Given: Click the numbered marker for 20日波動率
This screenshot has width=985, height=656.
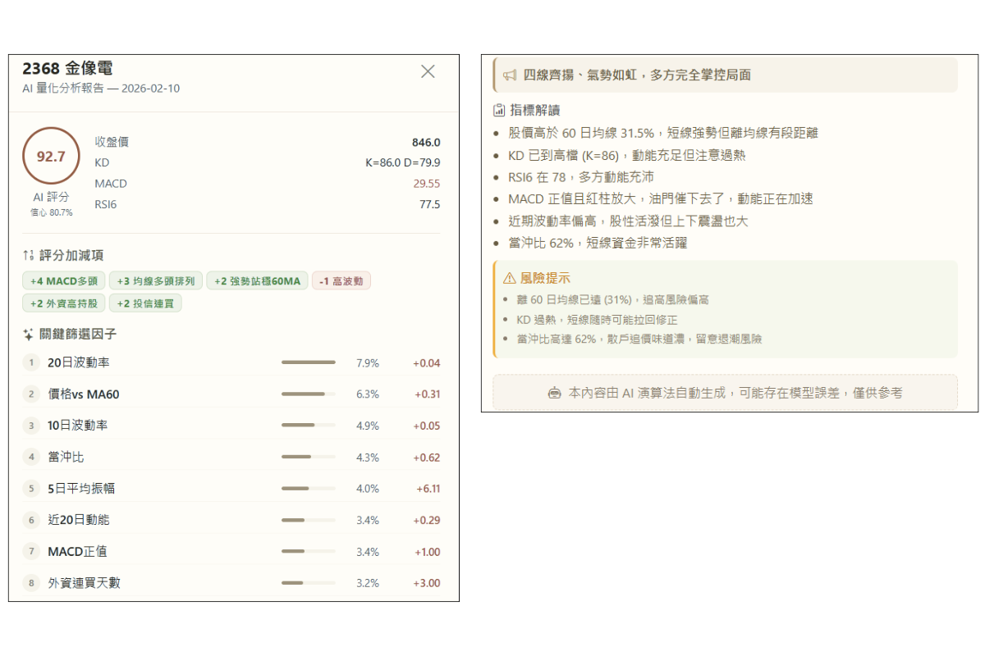Looking at the screenshot, I should pos(30,362).
